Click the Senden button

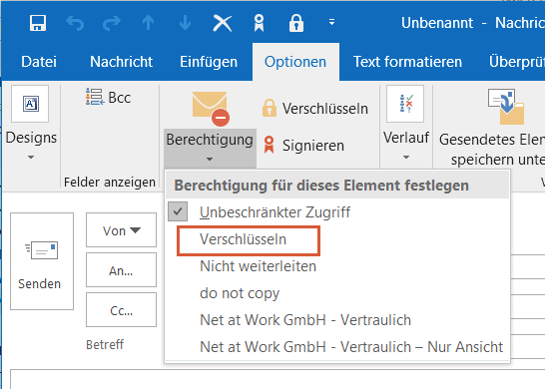tap(42, 261)
